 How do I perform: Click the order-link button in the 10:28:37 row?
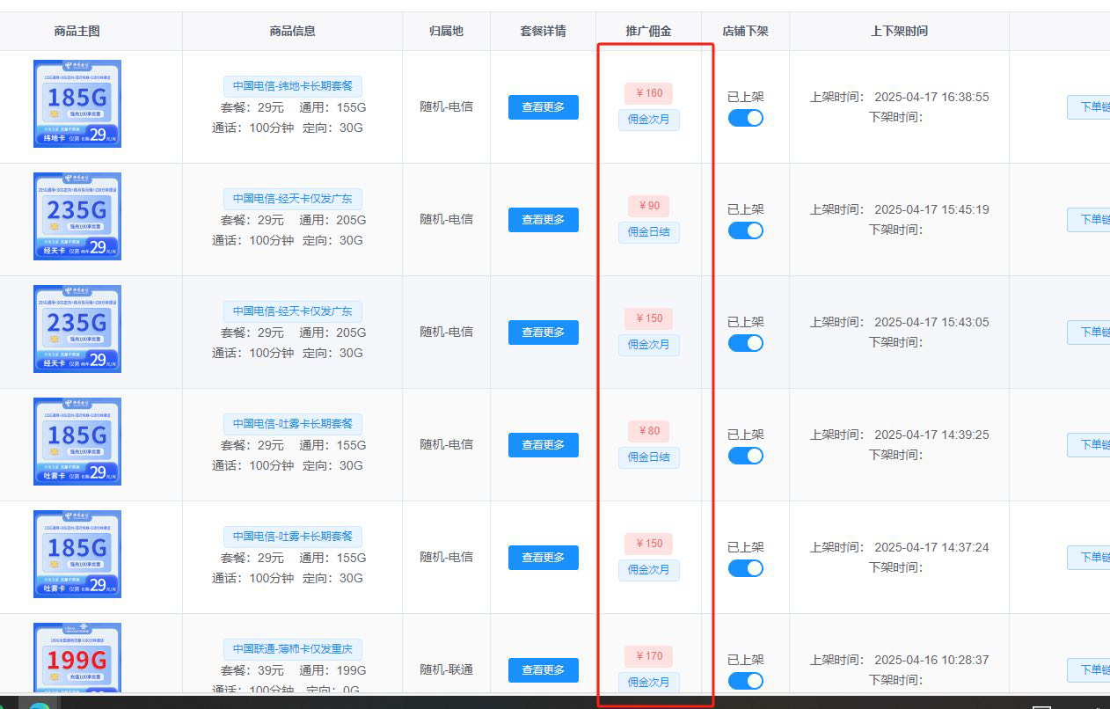[1089, 670]
